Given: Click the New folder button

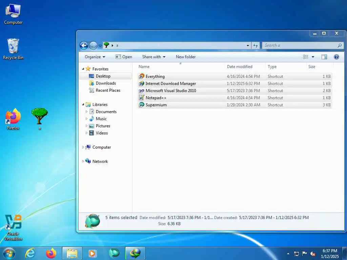Looking at the screenshot, I should click(186, 57).
